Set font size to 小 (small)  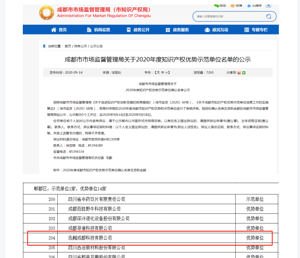(166, 73)
